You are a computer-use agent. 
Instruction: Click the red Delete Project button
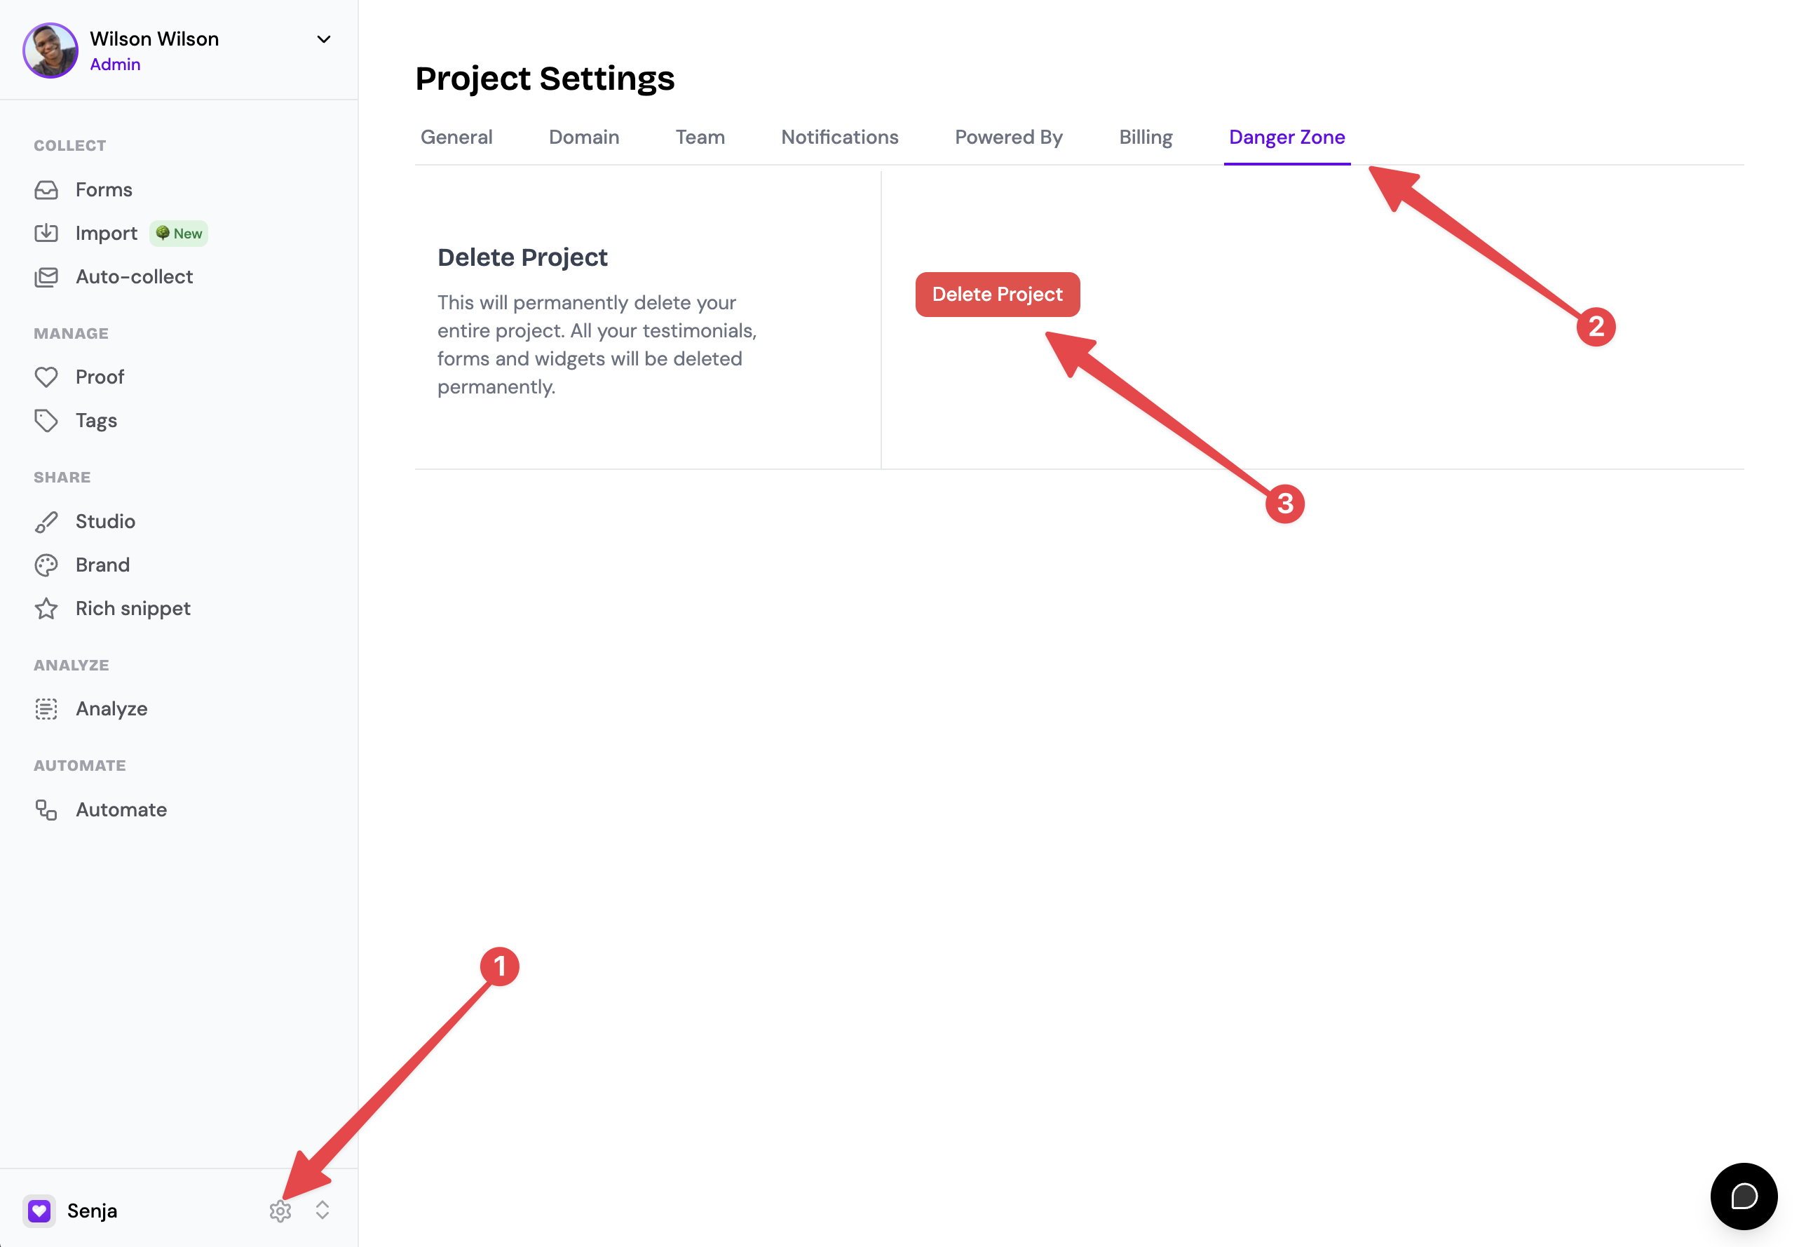(997, 295)
